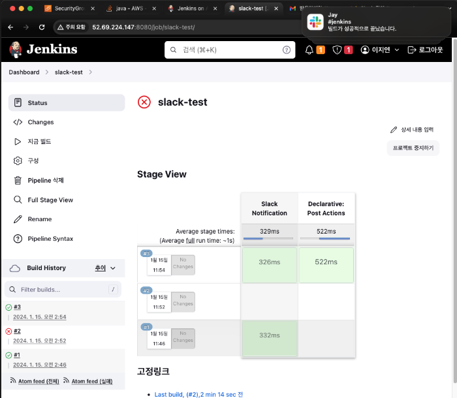
Task: Click the 2024. 1. 15. 오전 2:52 timestamp link
Action: (x=40, y=341)
